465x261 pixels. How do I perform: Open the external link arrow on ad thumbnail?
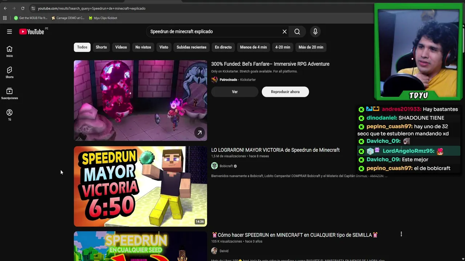click(x=199, y=133)
